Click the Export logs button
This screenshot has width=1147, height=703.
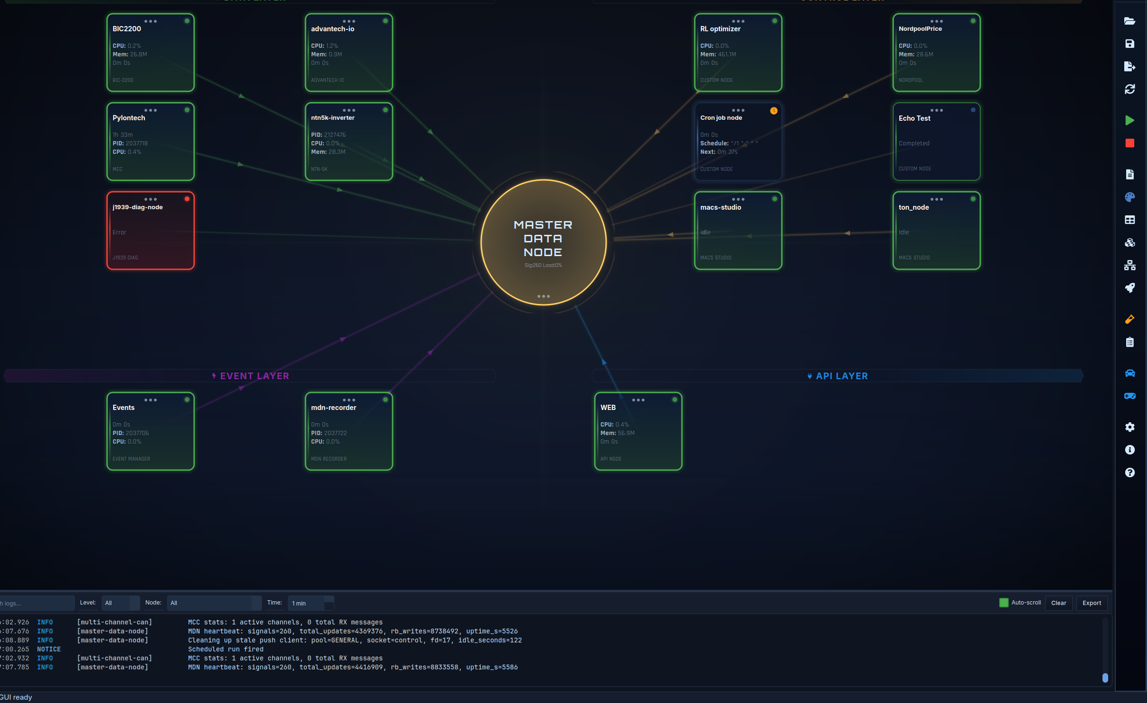tap(1091, 603)
